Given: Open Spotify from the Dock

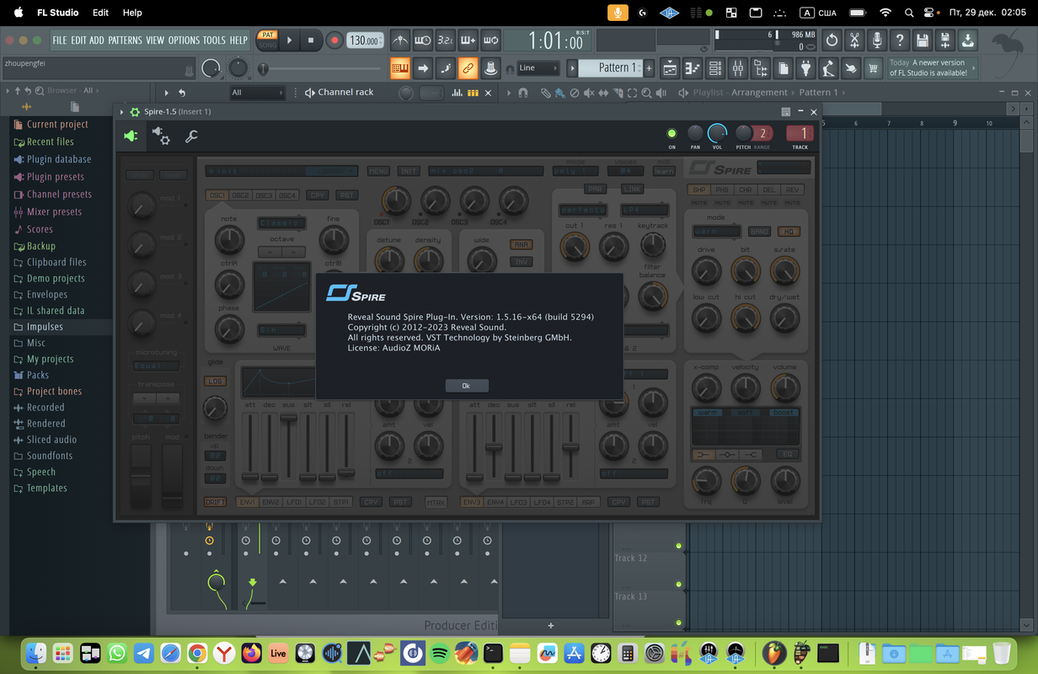Looking at the screenshot, I should [439, 652].
